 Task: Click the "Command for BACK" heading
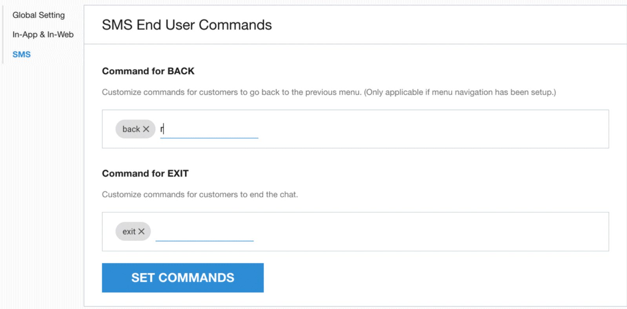tap(148, 71)
